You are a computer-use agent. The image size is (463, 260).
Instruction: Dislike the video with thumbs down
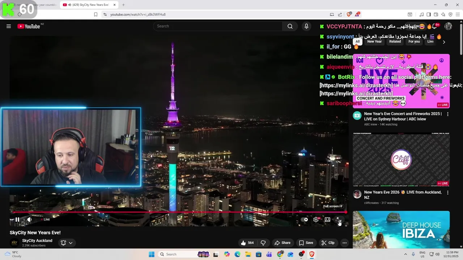(x=263, y=243)
